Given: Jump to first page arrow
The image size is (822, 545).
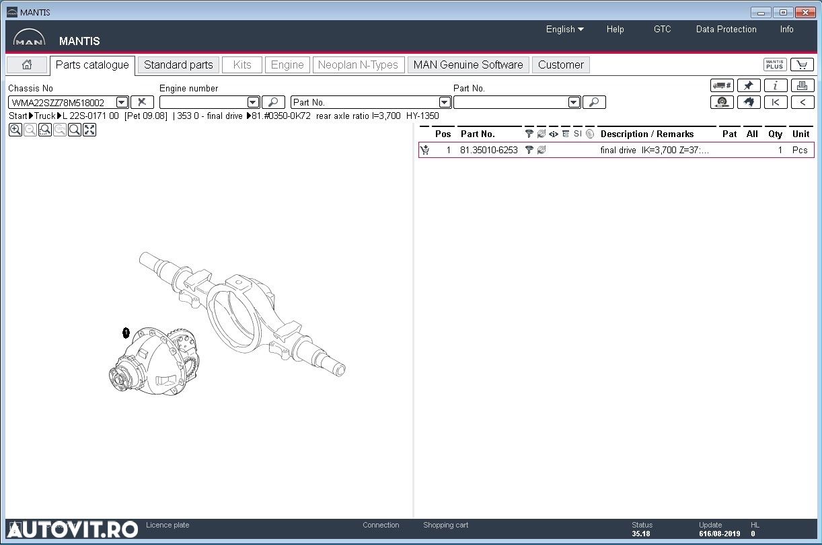Looking at the screenshot, I should coord(776,102).
